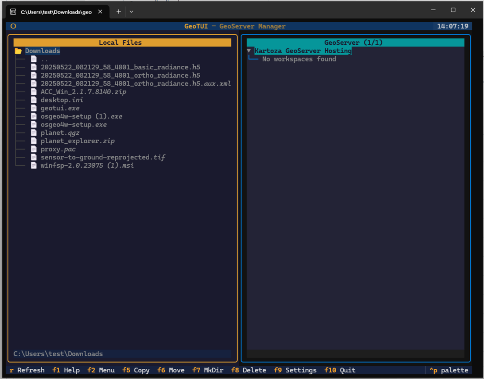Click file icon beside desktop.ini
The width and height of the screenshot is (484, 379).
coord(34,100)
